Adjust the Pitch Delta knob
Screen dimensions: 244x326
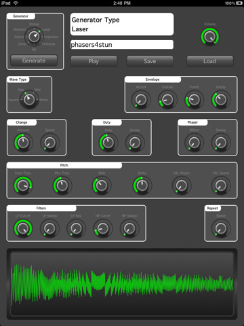[x=142, y=185]
